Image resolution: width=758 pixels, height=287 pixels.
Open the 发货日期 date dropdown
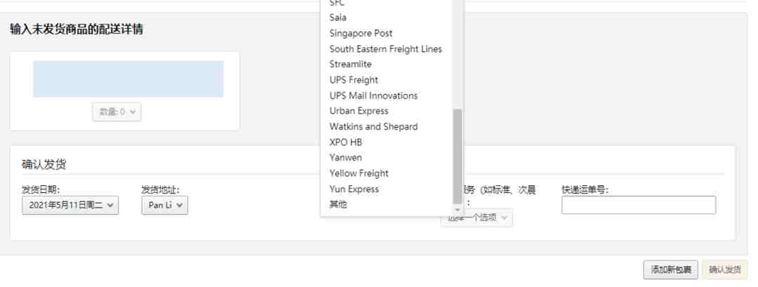click(x=70, y=206)
